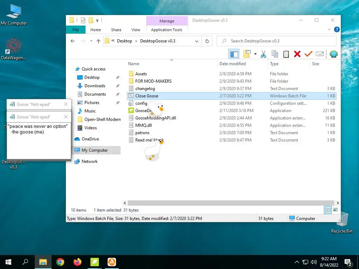Sort by the Type column header
This screenshot has height=269, width=359.
click(x=289, y=64)
